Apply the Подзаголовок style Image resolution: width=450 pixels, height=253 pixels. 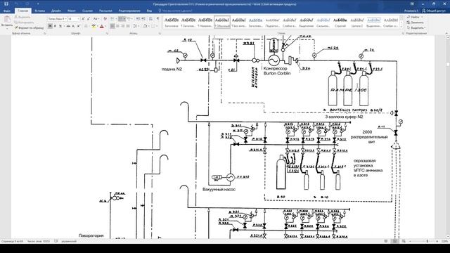coord(273,22)
